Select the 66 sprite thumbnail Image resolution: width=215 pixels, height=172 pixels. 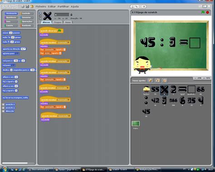coord(200,90)
